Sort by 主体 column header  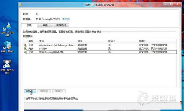41,41
